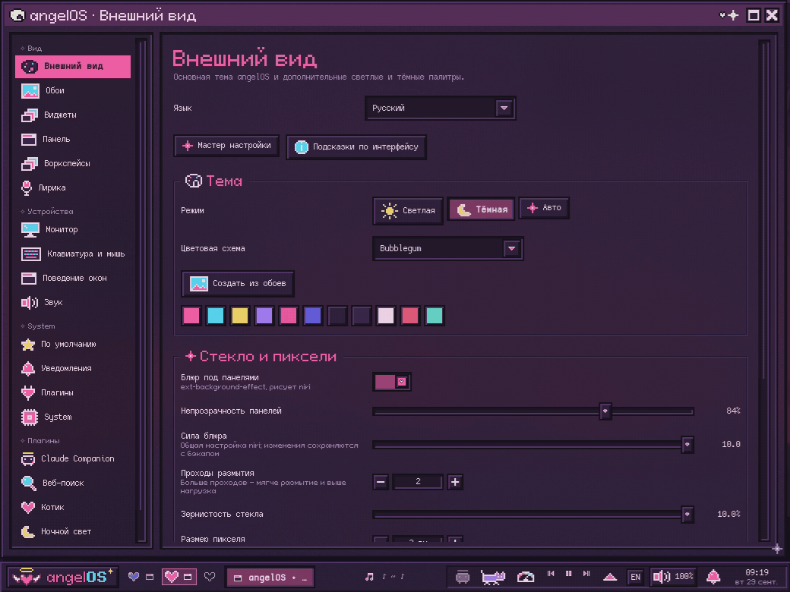Click the cat tray icon
This screenshot has width=790, height=592.
click(493, 577)
